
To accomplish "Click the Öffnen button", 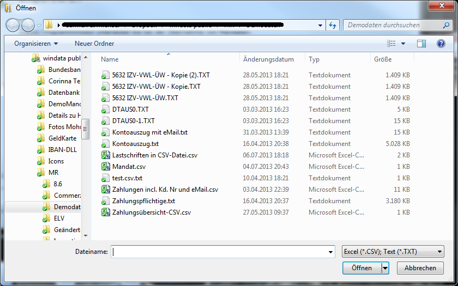I will click(362, 268).
